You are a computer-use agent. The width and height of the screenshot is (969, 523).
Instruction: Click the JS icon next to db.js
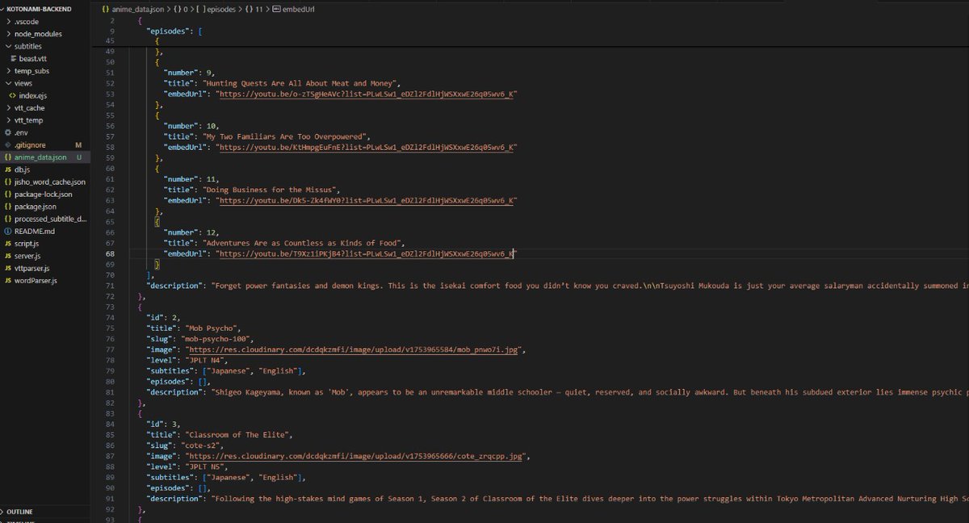(x=8, y=169)
